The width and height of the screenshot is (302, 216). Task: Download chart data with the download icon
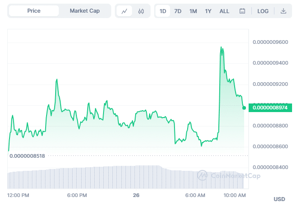tap(283, 11)
